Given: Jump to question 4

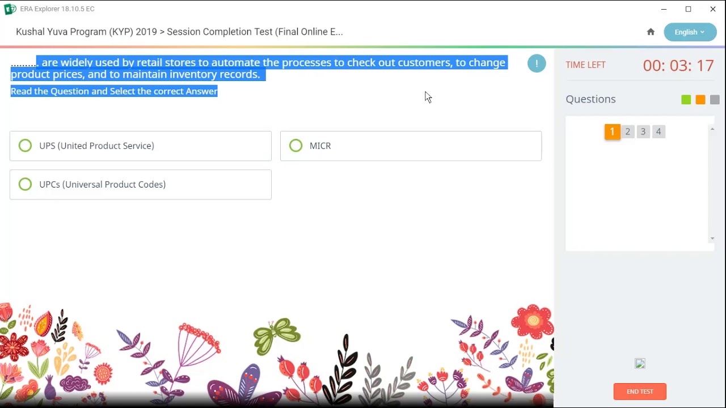Looking at the screenshot, I should click(658, 131).
